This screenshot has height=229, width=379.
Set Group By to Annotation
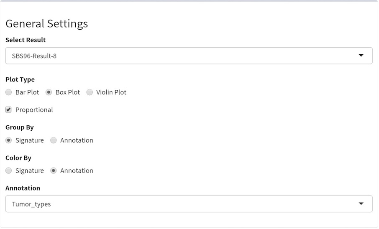coord(54,140)
